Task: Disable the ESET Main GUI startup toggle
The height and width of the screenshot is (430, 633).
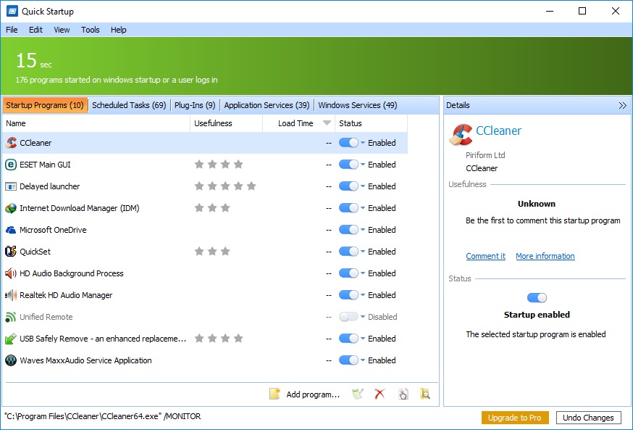Action: tap(348, 165)
